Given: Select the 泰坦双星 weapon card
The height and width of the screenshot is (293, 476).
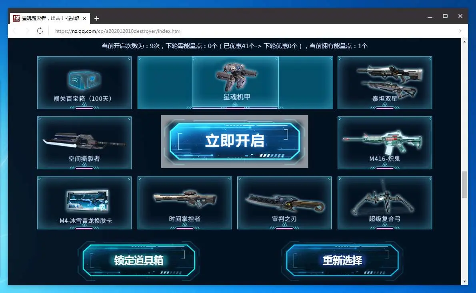Looking at the screenshot, I should coord(385,82).
